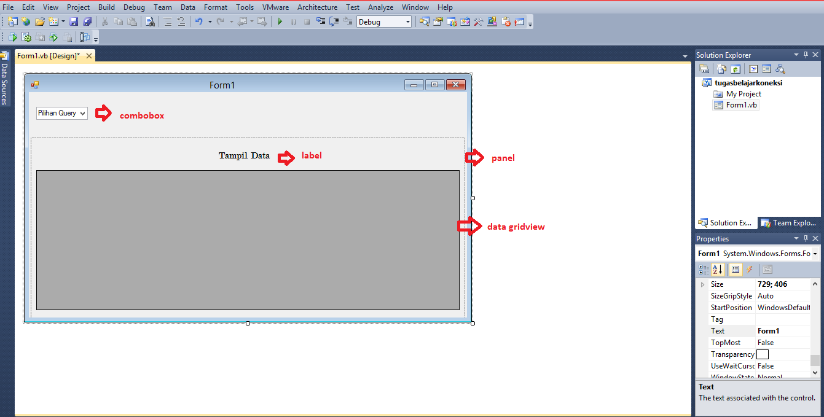824x417 pixels.
Task: Open the Format menu
Action: 215,7
